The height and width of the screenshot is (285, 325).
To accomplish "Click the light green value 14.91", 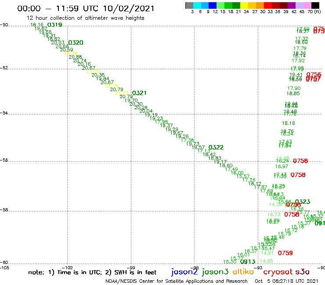I will click(x=267, y=253).
